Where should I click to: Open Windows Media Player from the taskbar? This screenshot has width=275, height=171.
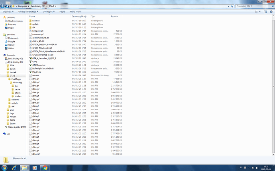tap(35, 168)
